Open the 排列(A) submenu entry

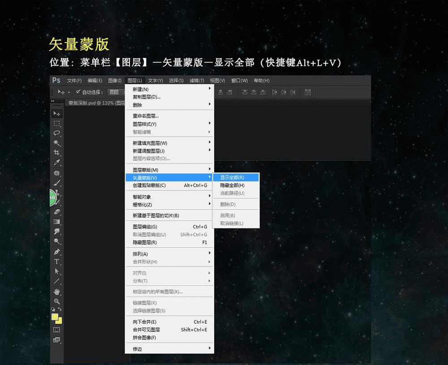pyautogui.click(x=169, y=254)
